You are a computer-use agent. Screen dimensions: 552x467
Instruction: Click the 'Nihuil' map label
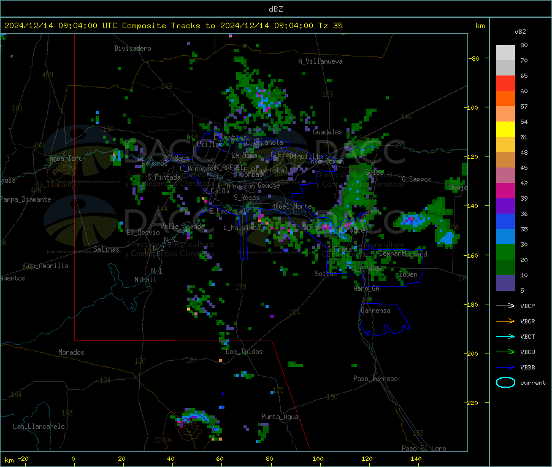pos(145,280)
